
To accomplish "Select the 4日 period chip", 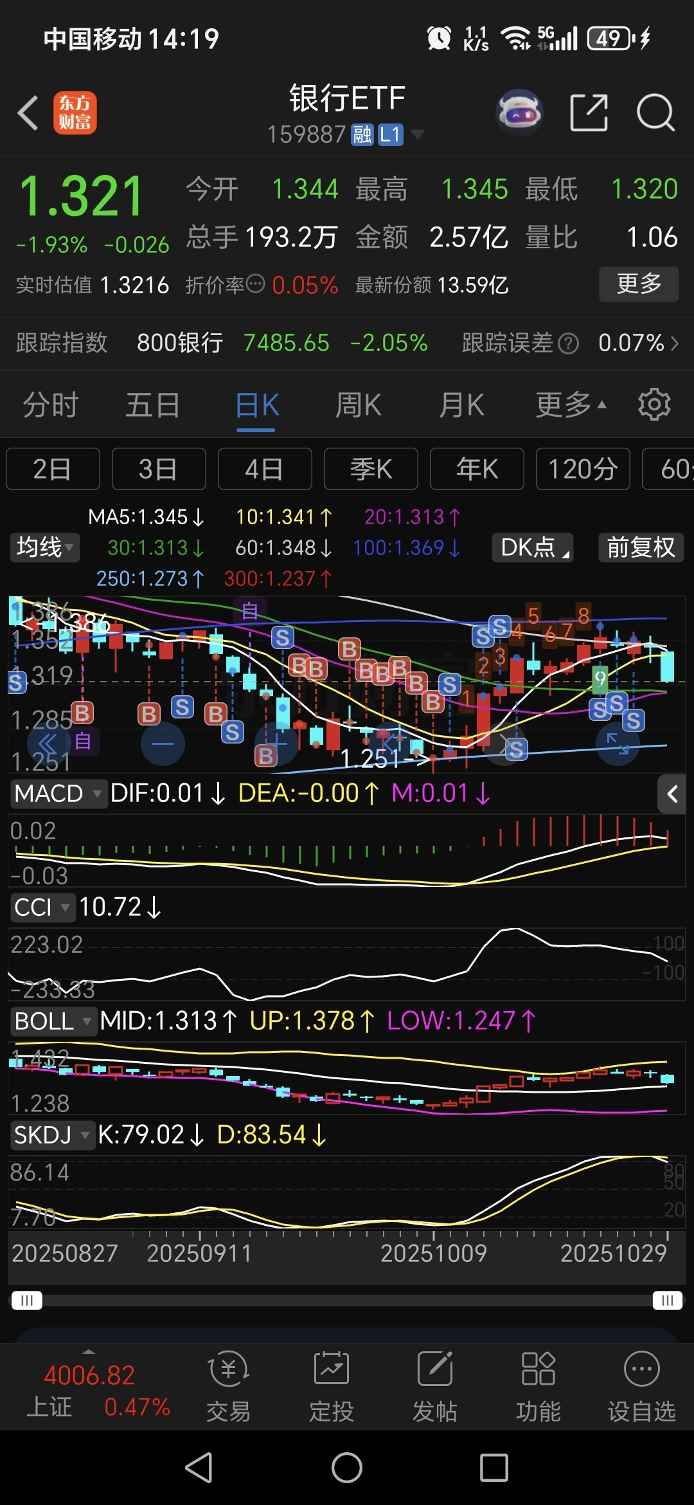I will (265, 469).
